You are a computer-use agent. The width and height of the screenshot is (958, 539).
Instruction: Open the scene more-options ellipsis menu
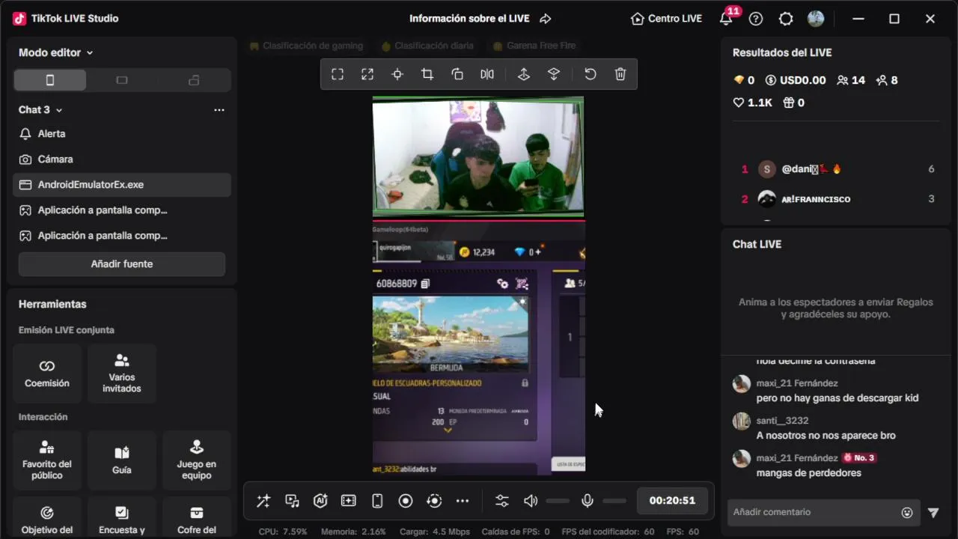pyautogui.click(x=219, y=110)
